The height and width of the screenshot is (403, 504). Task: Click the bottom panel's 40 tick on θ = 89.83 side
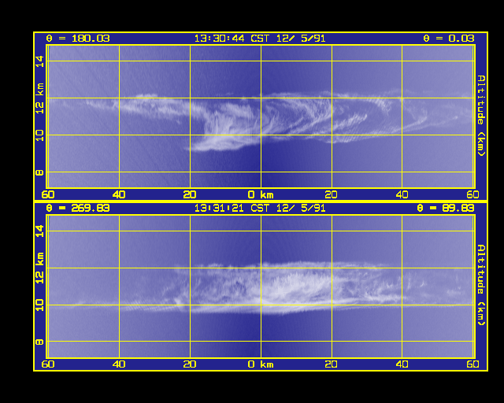[x=402, y=364]
